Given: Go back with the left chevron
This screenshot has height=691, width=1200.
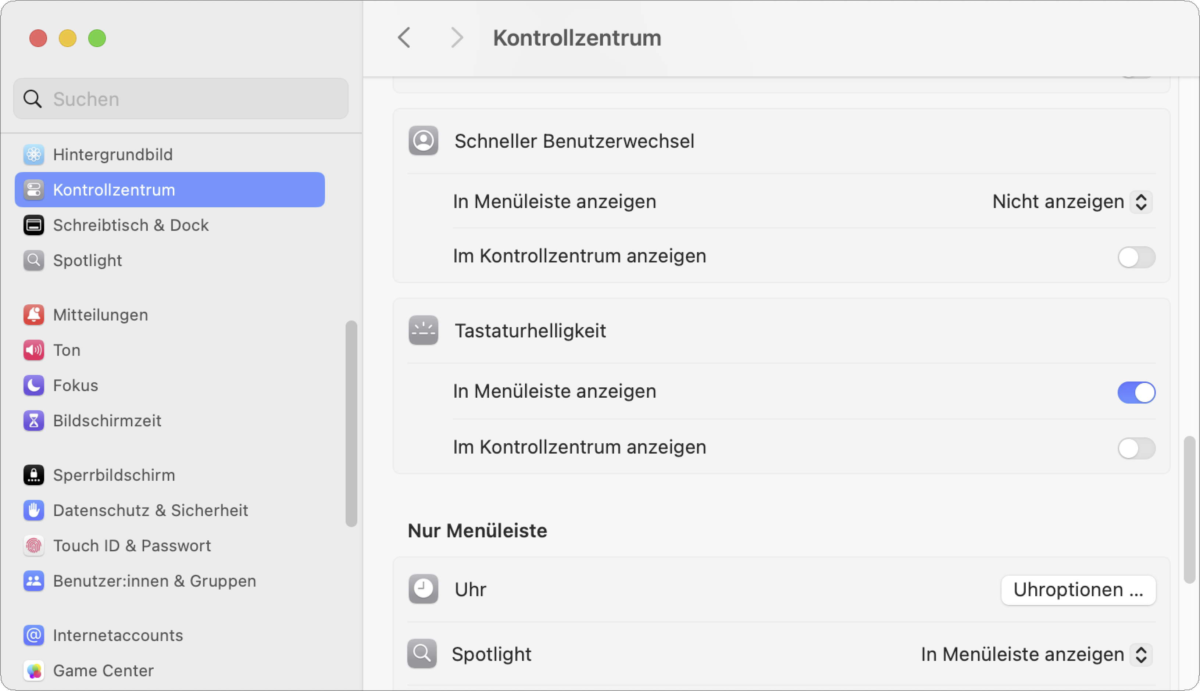Looking at the screenshot, I should (404, 37).
